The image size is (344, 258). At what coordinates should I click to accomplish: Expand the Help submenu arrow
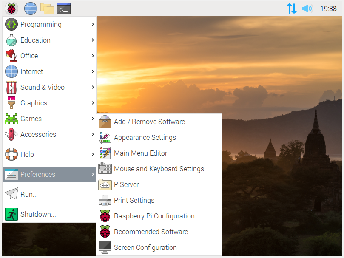[93, 154]
